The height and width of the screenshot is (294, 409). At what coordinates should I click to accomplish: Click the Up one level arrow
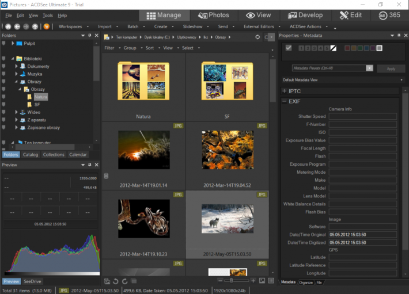coord(35,26)
